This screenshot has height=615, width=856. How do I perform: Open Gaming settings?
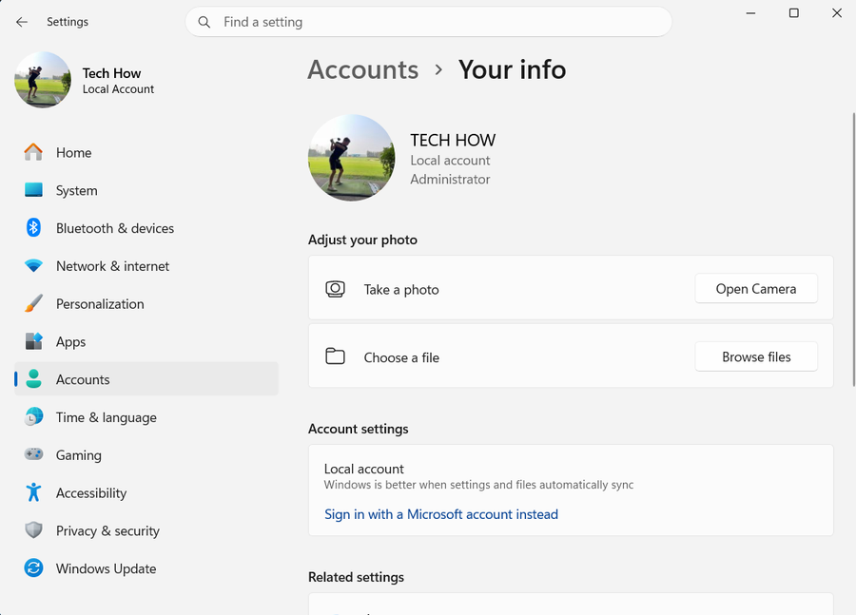(146, 455)
